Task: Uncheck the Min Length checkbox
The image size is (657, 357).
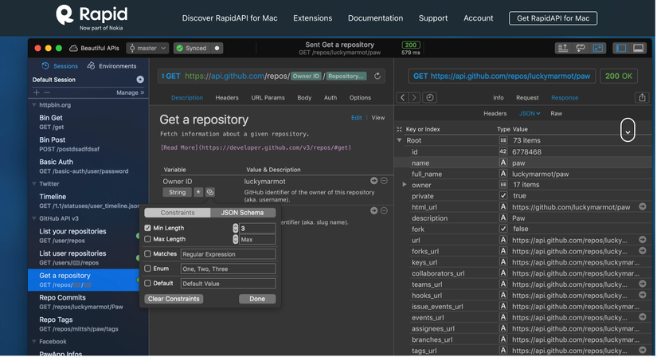Action: coord(147,228)
